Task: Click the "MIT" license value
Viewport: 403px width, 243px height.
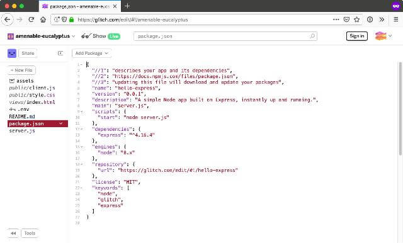Action: coord(131,182)
